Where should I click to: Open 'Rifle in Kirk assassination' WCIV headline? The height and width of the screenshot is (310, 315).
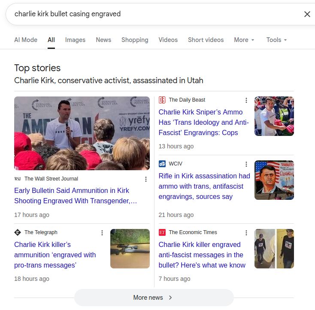click(x=204, y=186)
